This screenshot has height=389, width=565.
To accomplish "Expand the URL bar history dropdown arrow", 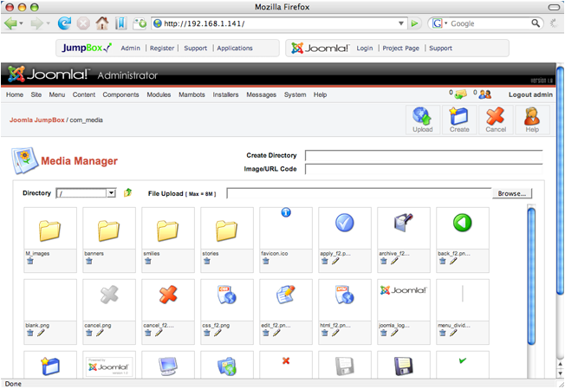I will coord(400,23).
